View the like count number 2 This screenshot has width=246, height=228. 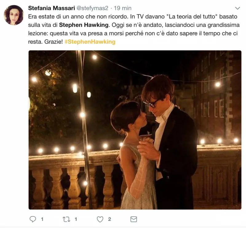109,219
